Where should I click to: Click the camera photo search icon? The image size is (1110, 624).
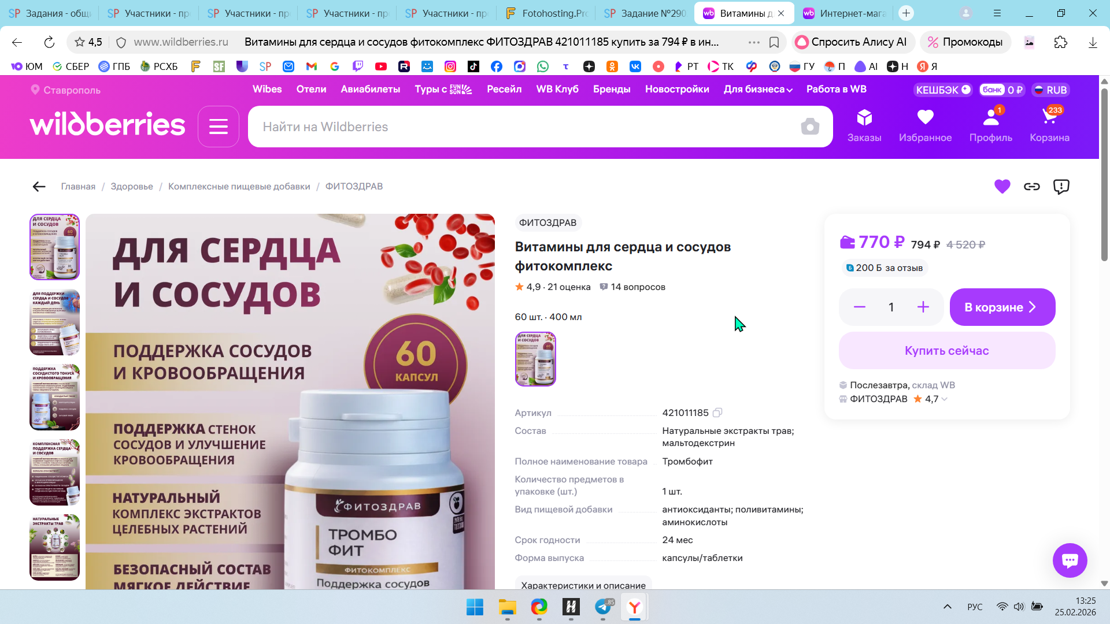tap(810, 127)
